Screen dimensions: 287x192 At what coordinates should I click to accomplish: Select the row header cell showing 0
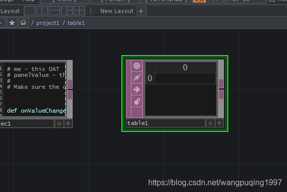coord(150,78)
